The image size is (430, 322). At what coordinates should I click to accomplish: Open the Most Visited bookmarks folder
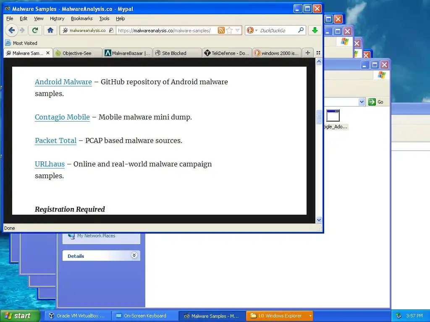[21, 43]
